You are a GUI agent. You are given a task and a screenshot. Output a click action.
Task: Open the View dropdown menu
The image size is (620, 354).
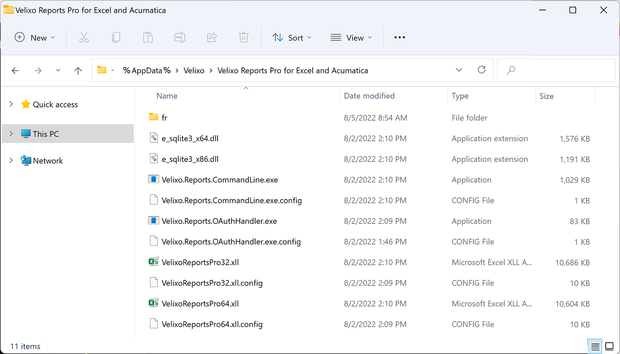(351, 38)
